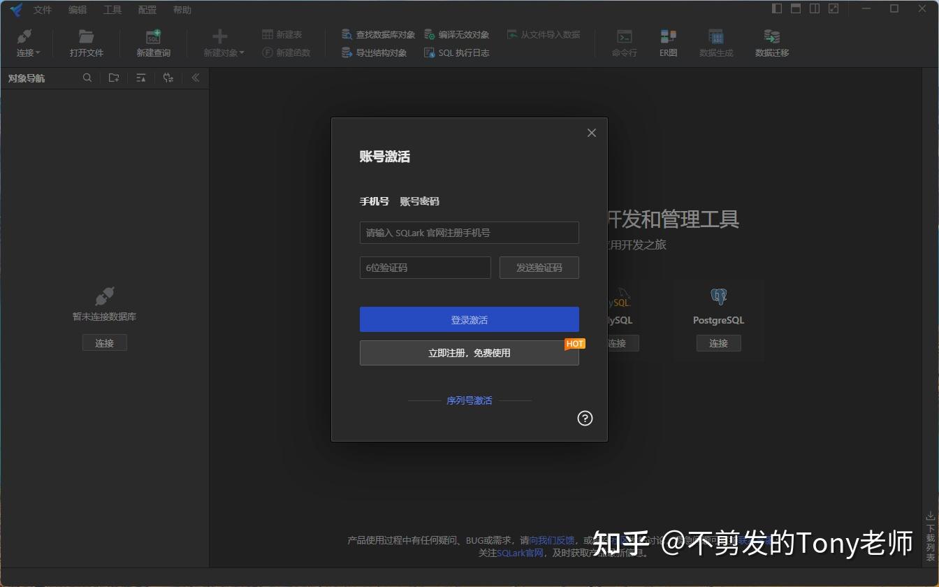
Task: Click 发送验证码 to send verification code
Action: 539,267
